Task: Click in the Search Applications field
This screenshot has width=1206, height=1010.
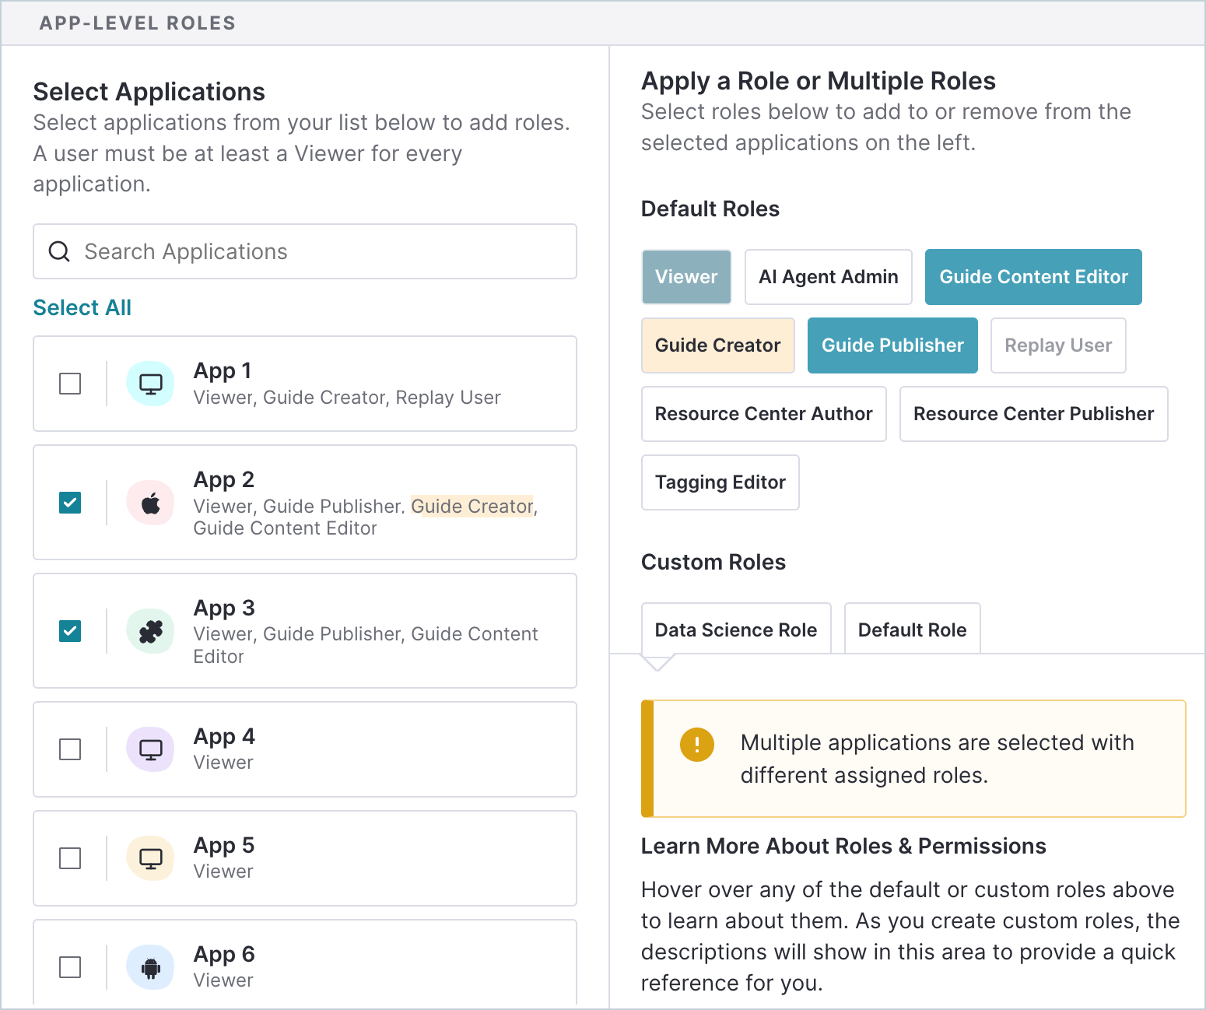Action: [x=305, y=251]
